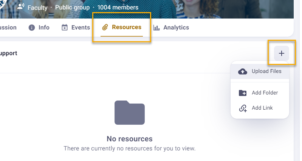This screenshot has height=161, width=302.
Task: Pick Add Link in the dropdown menu
Action: [x=262, y=108]
